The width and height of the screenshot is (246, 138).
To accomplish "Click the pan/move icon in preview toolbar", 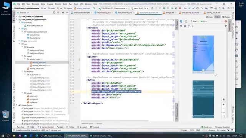I will tap(189, 26).
